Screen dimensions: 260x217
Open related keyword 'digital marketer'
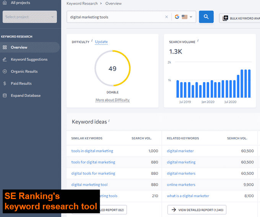pos(180,151)
